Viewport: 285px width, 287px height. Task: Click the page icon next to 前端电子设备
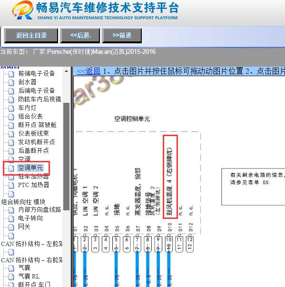[11, 74]
